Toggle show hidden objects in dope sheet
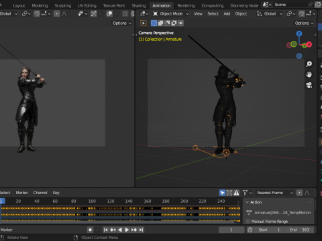 point(229,193)
